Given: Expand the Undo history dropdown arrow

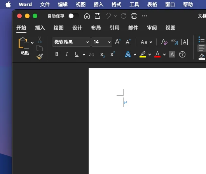Looking at the screenshot, I should 115,16.
